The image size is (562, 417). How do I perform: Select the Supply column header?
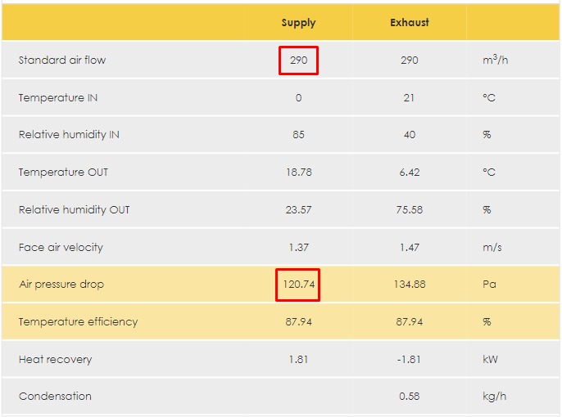298,23
